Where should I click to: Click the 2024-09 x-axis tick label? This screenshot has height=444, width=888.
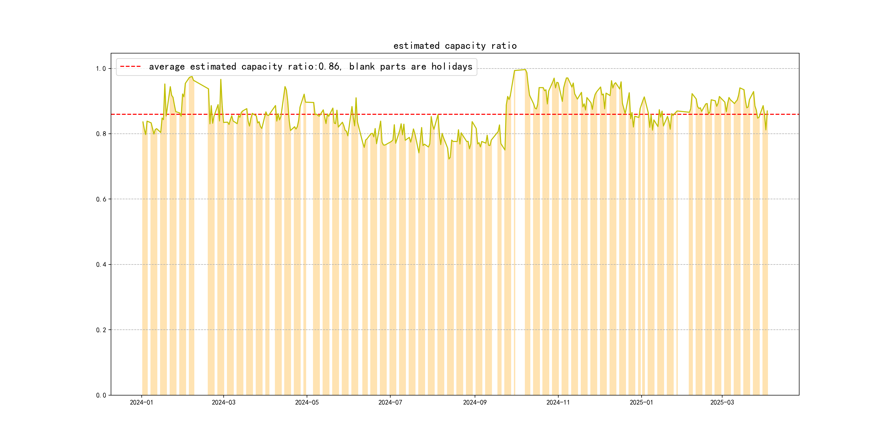[475, 402]
